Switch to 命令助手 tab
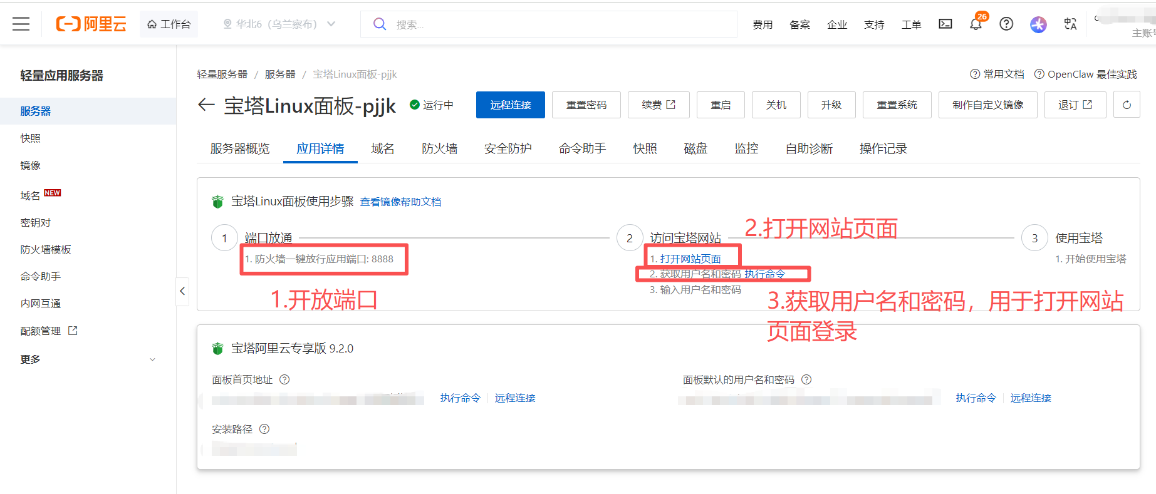The width and height of the screenshot is (1156, 494). pos(583,148)
